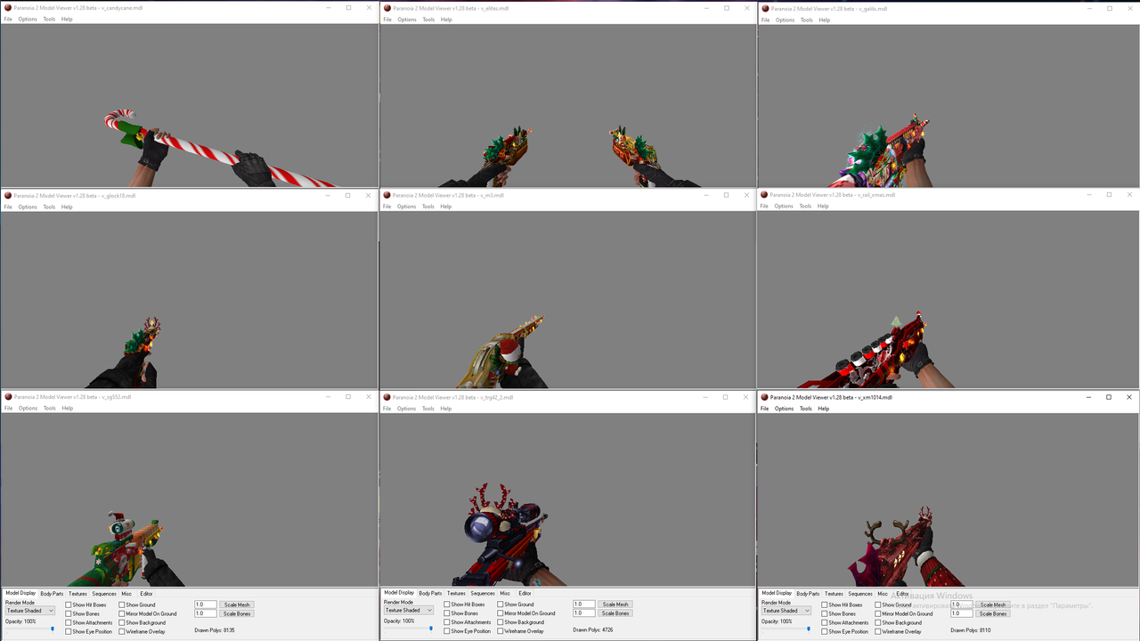Click the Opacity slider in the v_sg552 window
Screen dimensions: 1140x641
pos(32,629)
